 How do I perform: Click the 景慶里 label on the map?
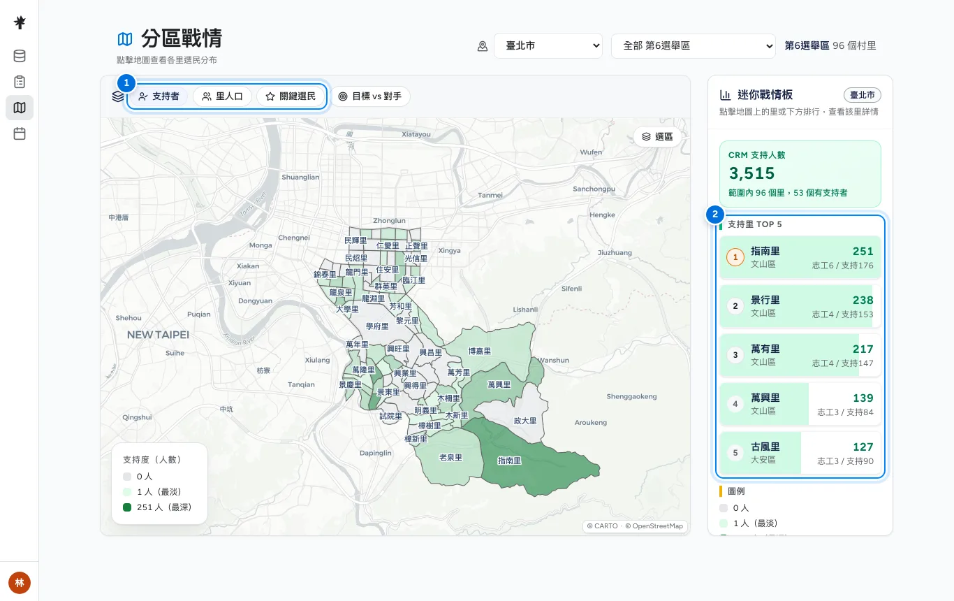coord(351,385)
